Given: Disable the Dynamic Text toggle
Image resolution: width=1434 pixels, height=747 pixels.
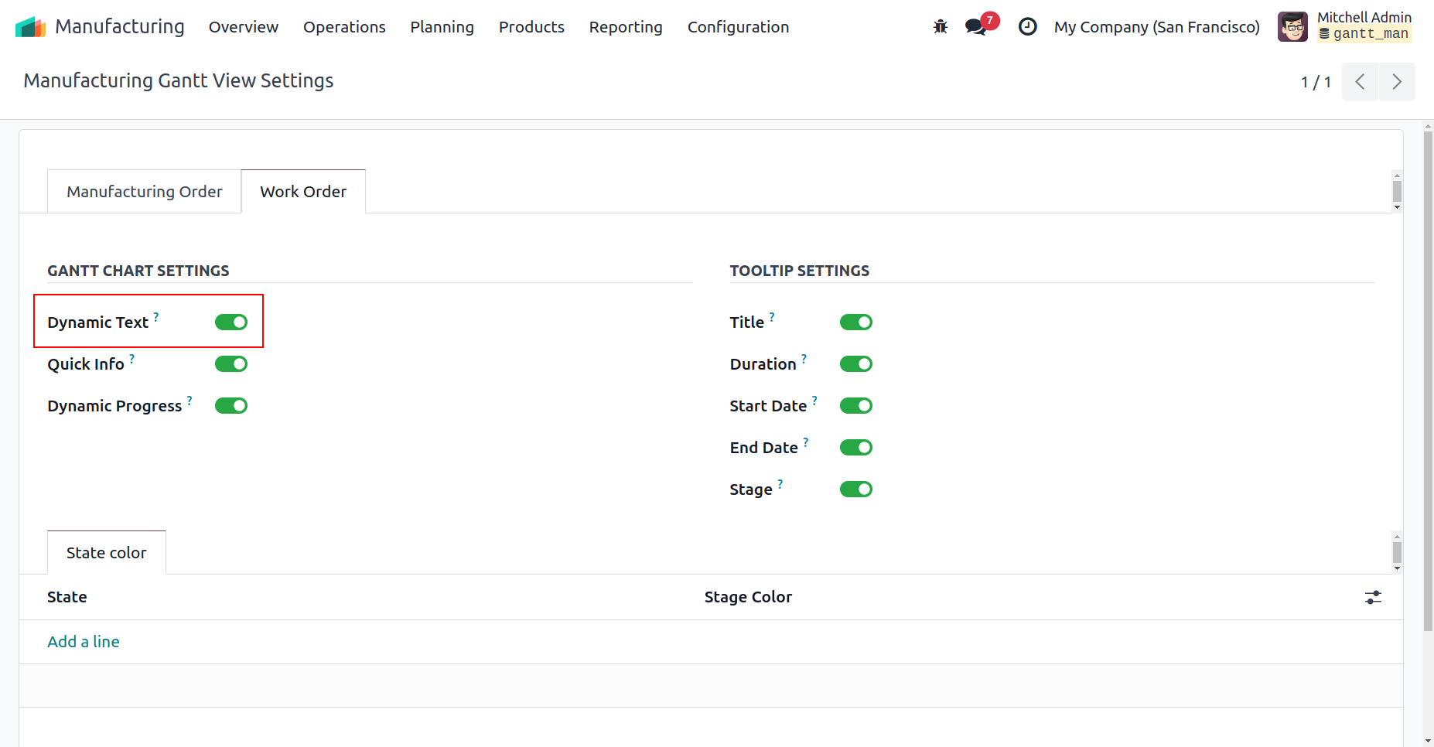Looking at the screenshot, I should 231,322.
